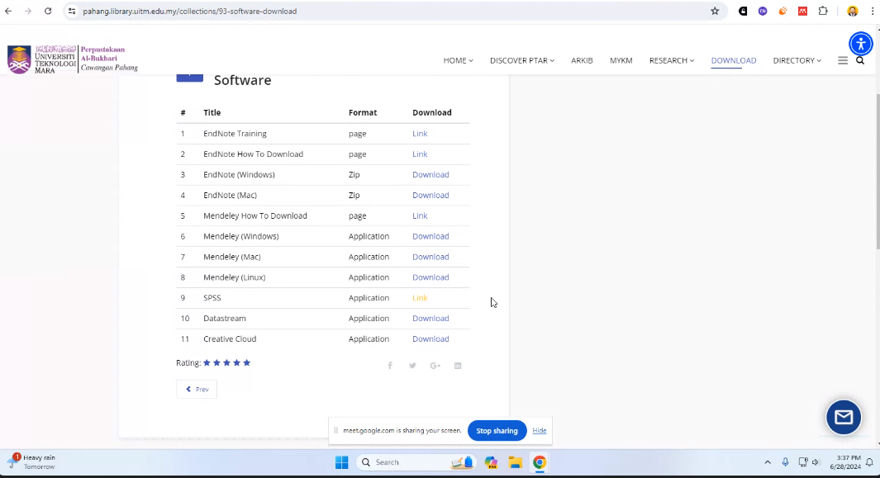The height and width of the screenshot is (478, 880).
Task: Download Datastream application
Action: pos(430,319)
